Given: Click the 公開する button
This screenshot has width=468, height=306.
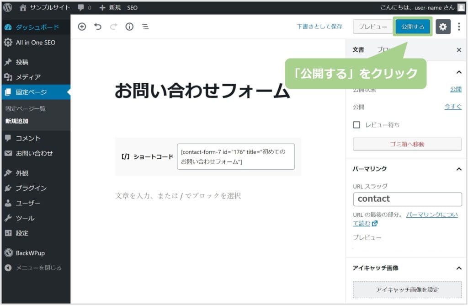Looking at the screenshot, I should point(412,27).
